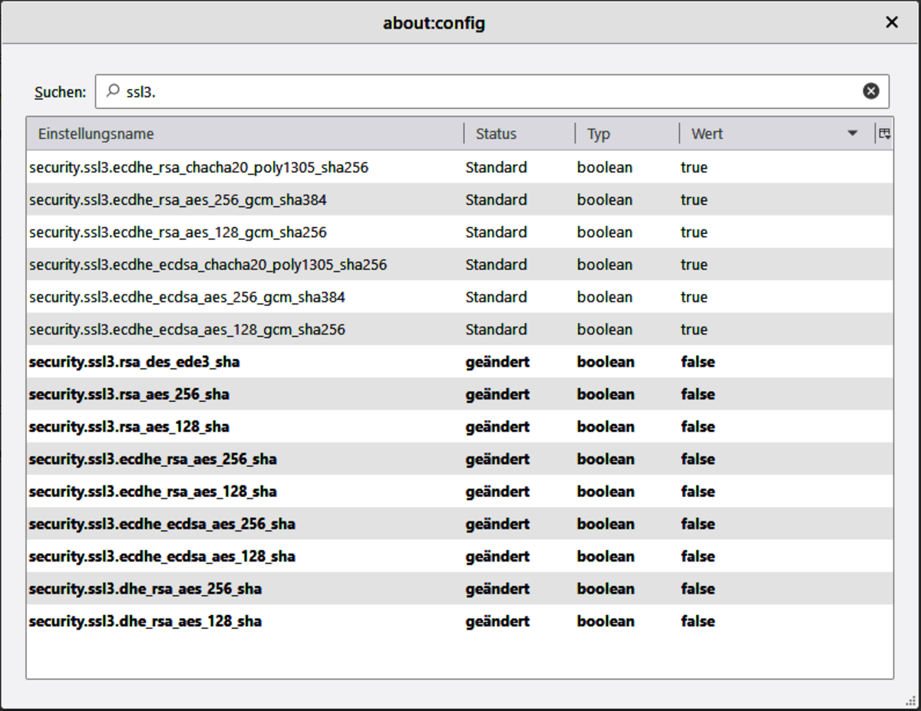Click false value of dhe_rsa_aes_128_sha
Viewport: 921px width, 711px height.
coord(698,620)
